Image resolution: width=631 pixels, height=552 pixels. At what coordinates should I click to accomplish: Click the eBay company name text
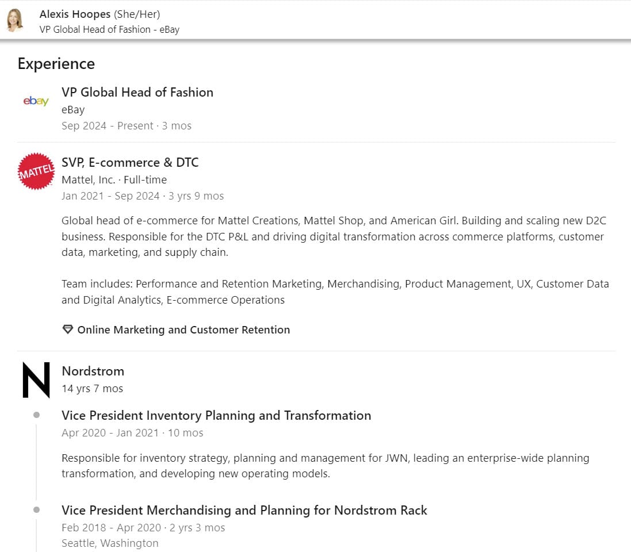point(73,109)
